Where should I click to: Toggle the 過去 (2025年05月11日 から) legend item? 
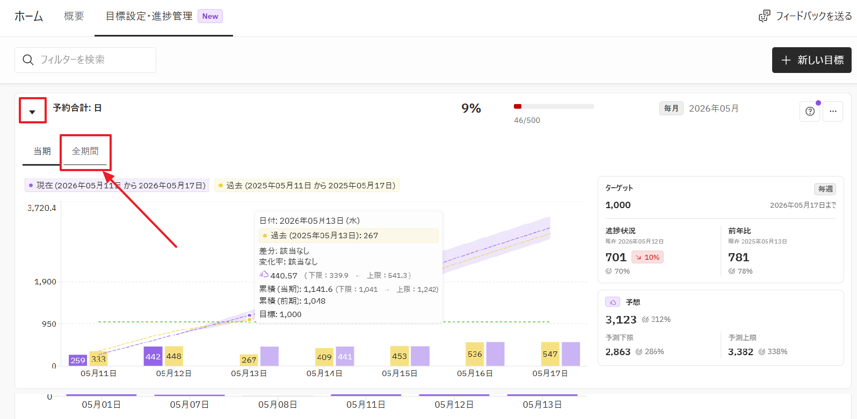click(x=307, y=185)
